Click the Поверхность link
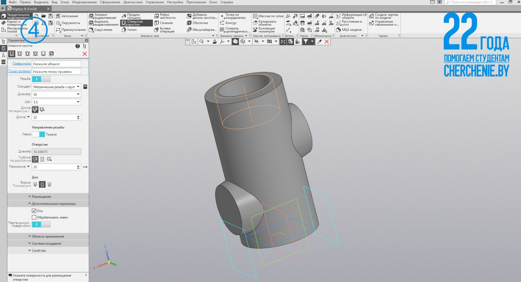 22,64
